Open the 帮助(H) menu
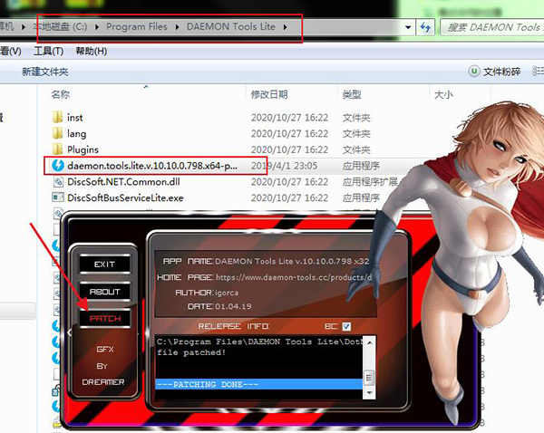This screenshot has width=544, height=433. [92, 52]
